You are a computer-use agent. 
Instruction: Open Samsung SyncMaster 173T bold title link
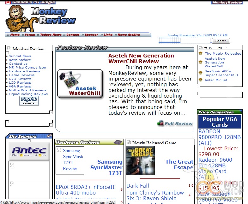[106, 167]
